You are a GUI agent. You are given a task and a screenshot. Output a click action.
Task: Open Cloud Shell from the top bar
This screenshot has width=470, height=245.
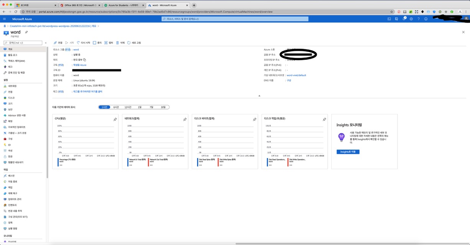point(389,19)
